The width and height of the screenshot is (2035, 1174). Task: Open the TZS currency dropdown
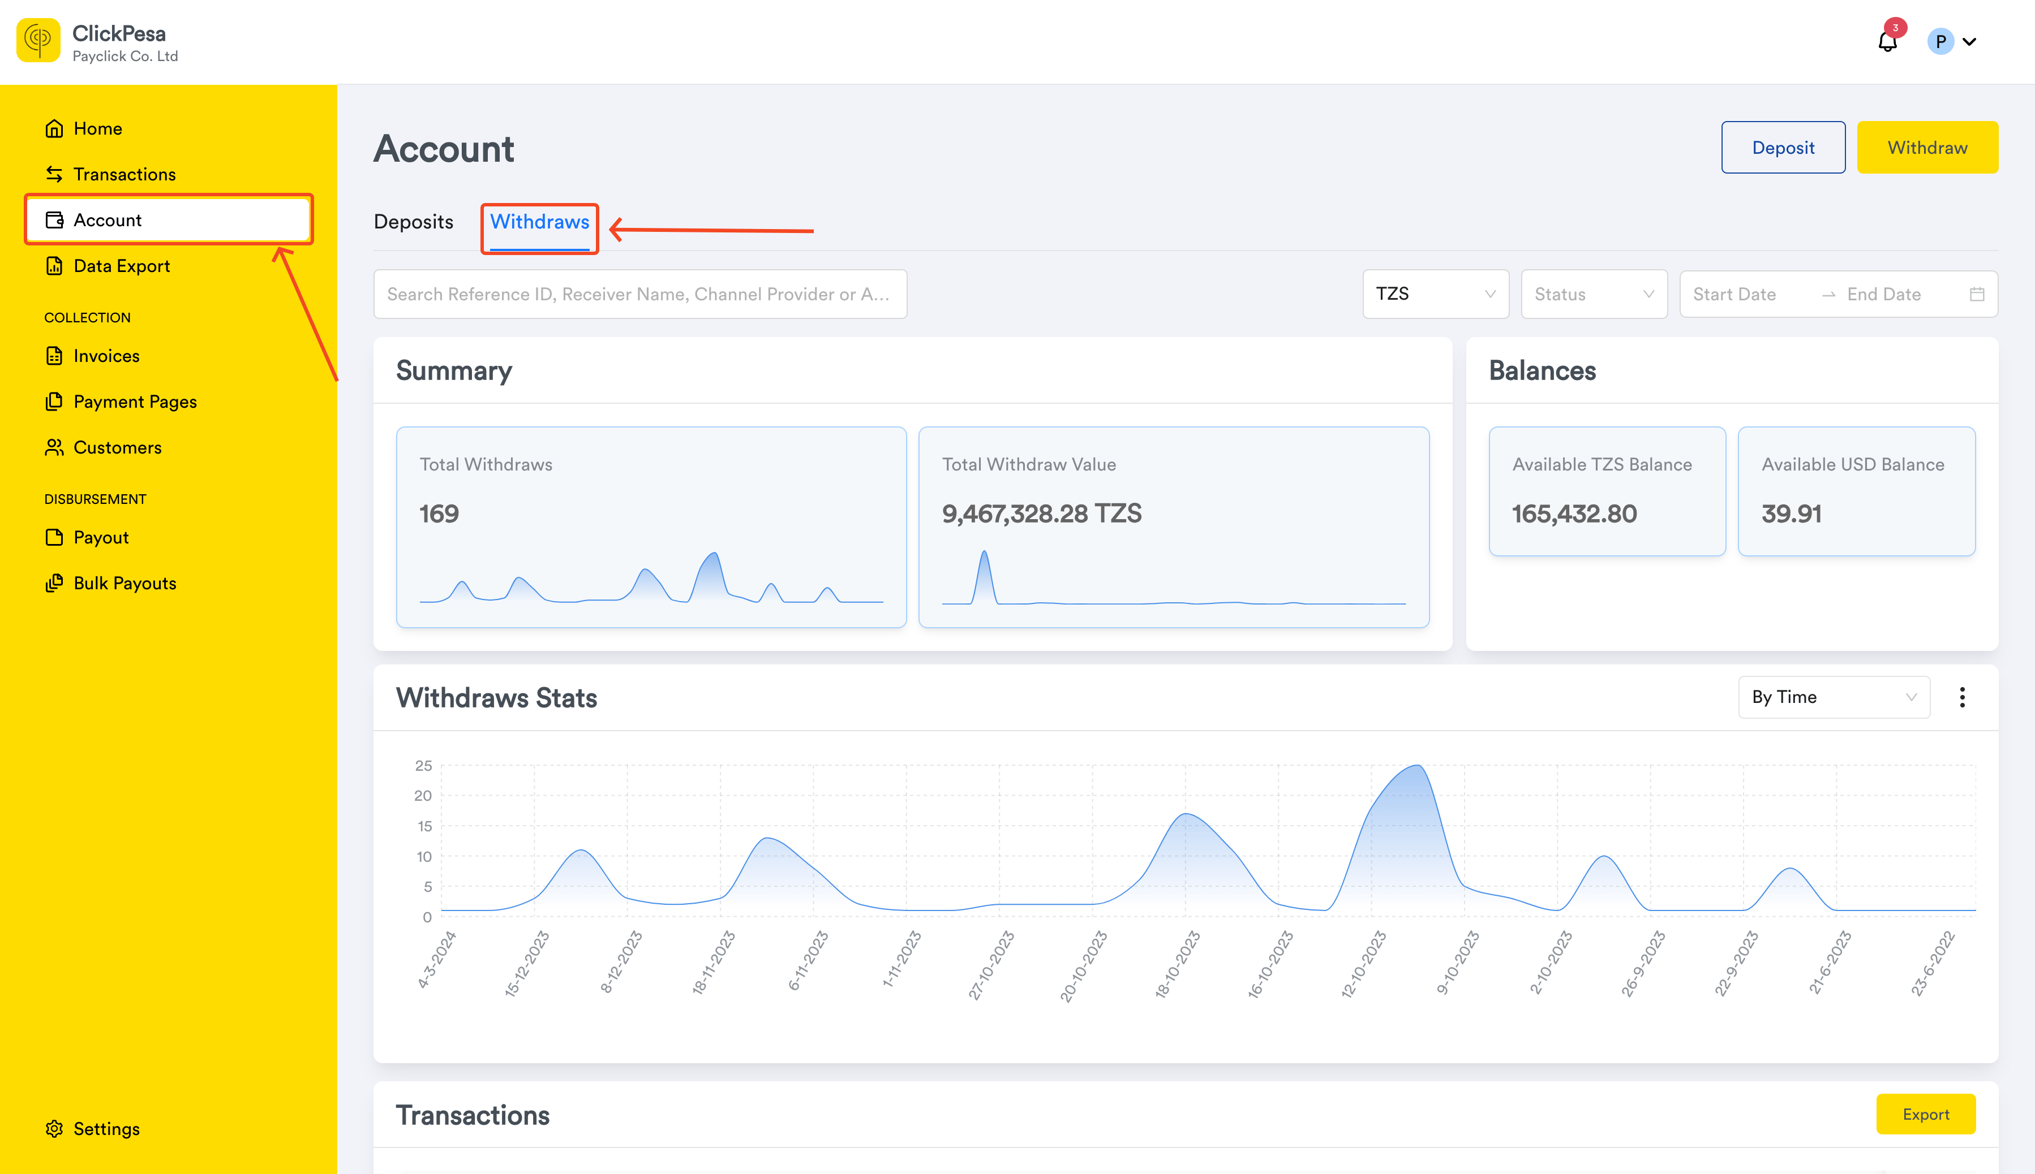pyautogui.click(x=1435, y=294)
